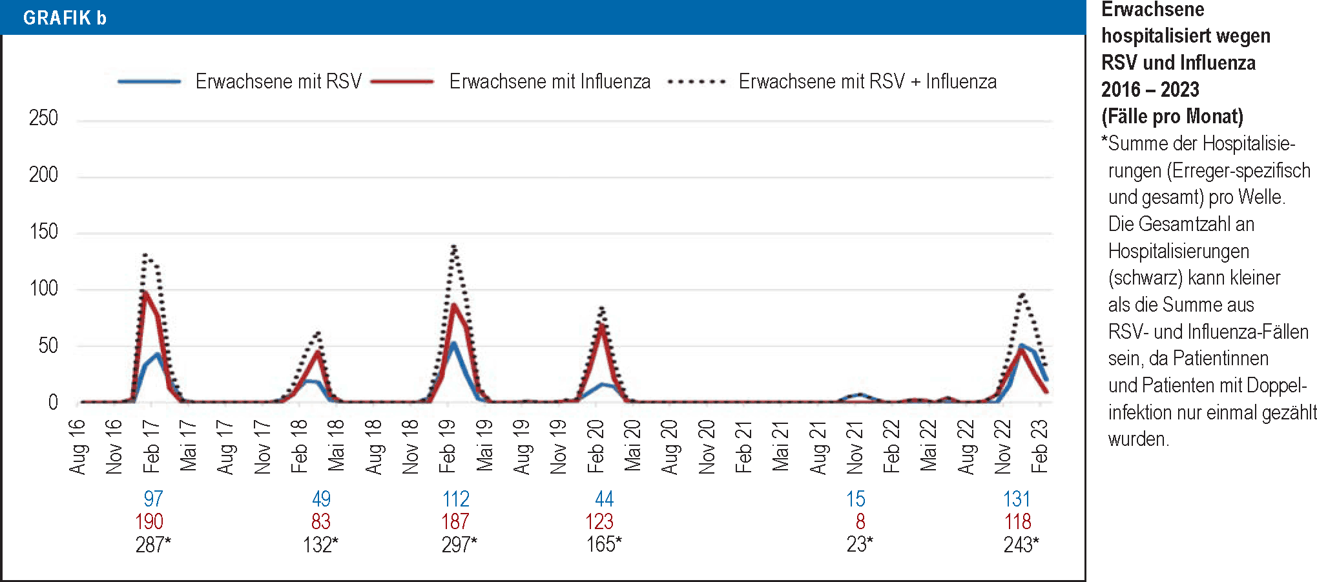Click the 'Nov 21' x-axis label
Screen dimensions: 1317x582
855,446
